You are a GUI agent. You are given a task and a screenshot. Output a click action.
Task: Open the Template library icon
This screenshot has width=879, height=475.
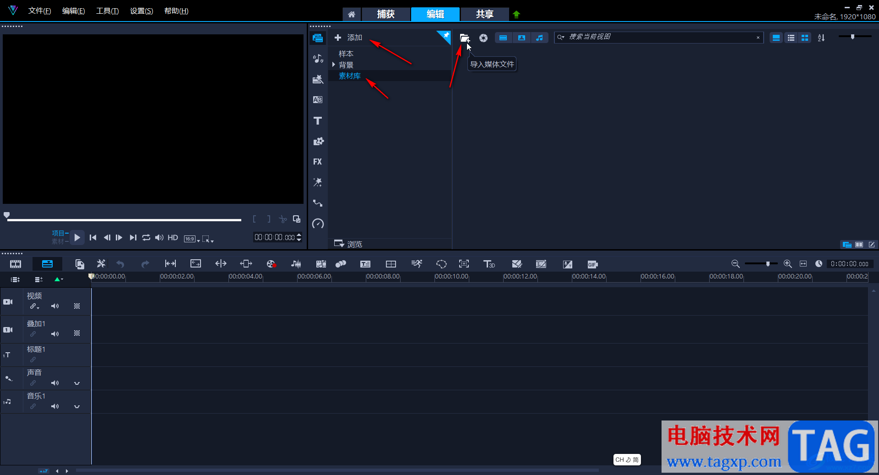coord(318,79)
